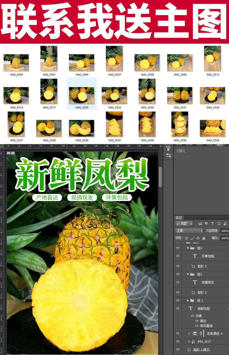The image size is (229, 355).
Task: Click adjustment icon of 选取颜色 4 layer
Action: pos(195,333)
